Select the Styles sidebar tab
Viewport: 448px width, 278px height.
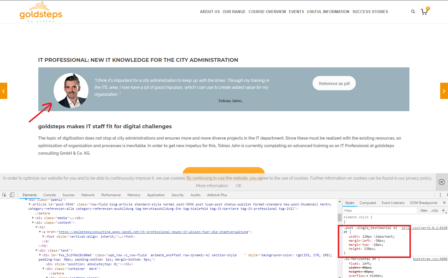349,203
